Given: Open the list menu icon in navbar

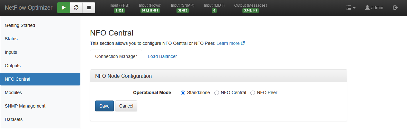Looking at the screenshot, I should click(351, 8).
